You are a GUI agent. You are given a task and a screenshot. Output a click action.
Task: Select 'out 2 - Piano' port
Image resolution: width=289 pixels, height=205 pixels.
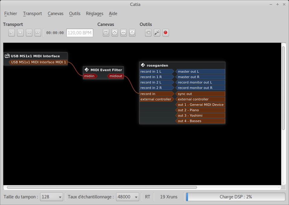200,110
